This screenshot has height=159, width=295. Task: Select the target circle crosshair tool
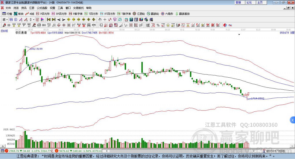59,25
